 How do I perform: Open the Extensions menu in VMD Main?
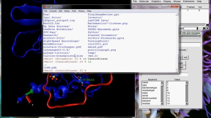click(x=189, y=1)
